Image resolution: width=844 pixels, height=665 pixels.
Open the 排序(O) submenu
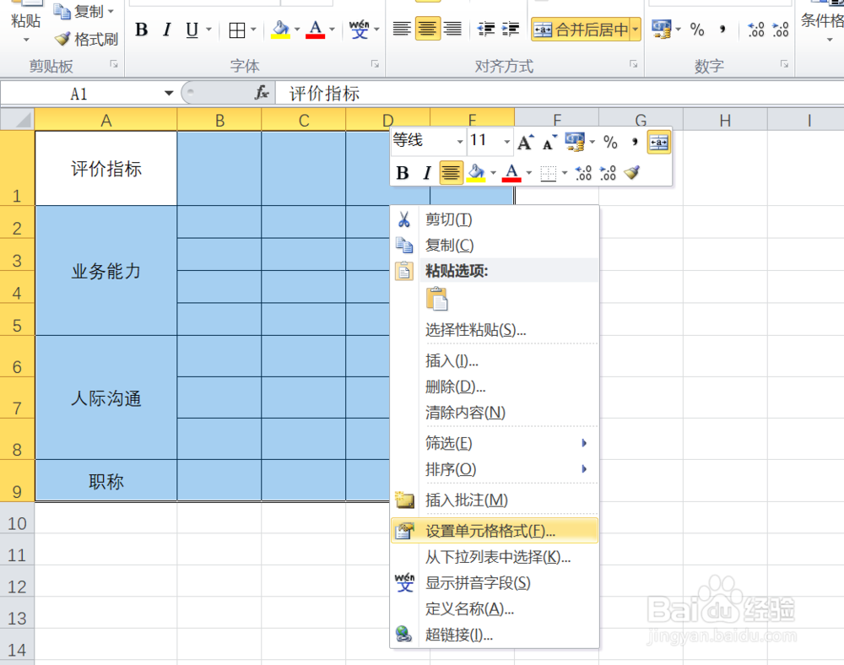click(x=494, y=468)
